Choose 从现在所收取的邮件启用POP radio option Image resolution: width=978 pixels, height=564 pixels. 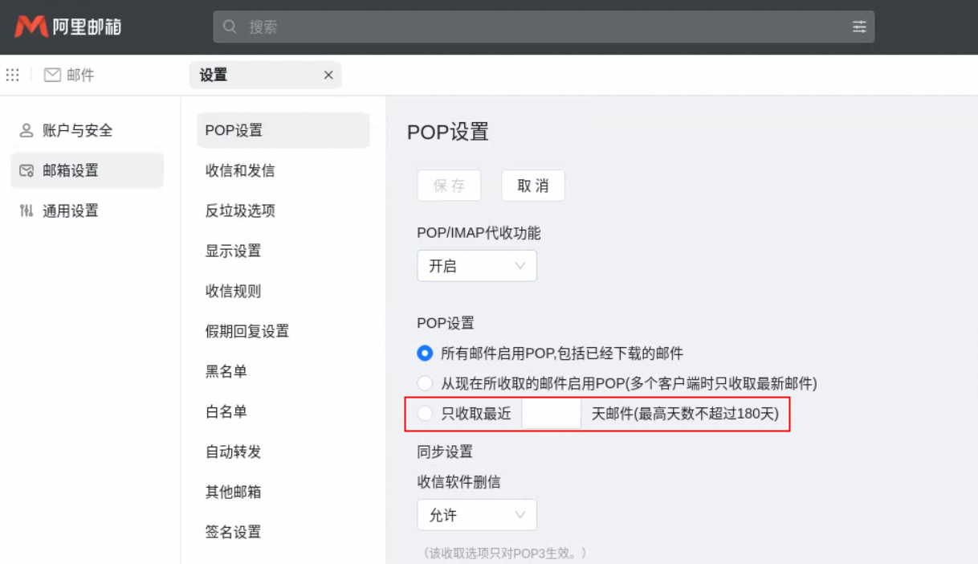425,383
